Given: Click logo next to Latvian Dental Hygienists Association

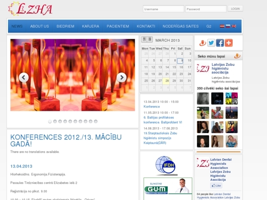Looking at the screenshot, I should point(203,163).
